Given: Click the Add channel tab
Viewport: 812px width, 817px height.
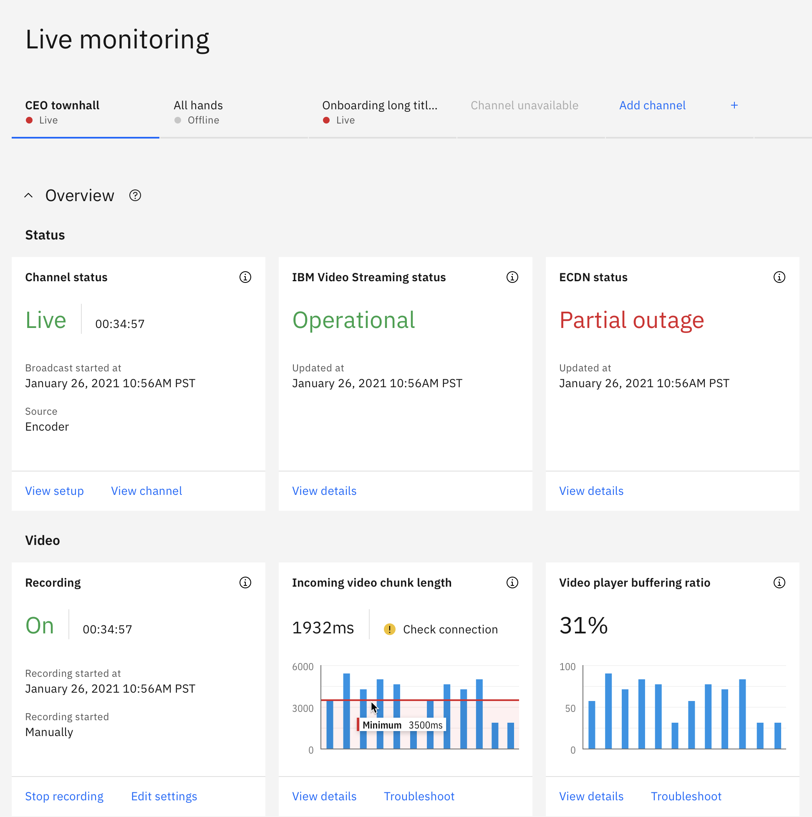Looking at the screenshot, I should (x=679, y=113).
